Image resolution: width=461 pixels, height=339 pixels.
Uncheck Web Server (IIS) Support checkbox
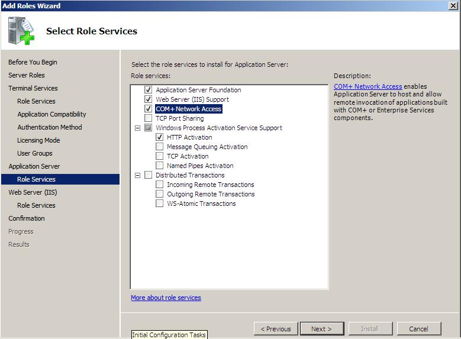click(x=148, y=99)
